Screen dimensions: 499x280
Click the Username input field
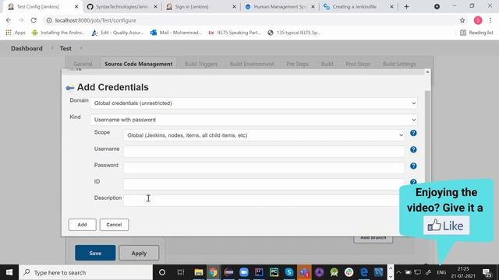(x=264, y=152)
